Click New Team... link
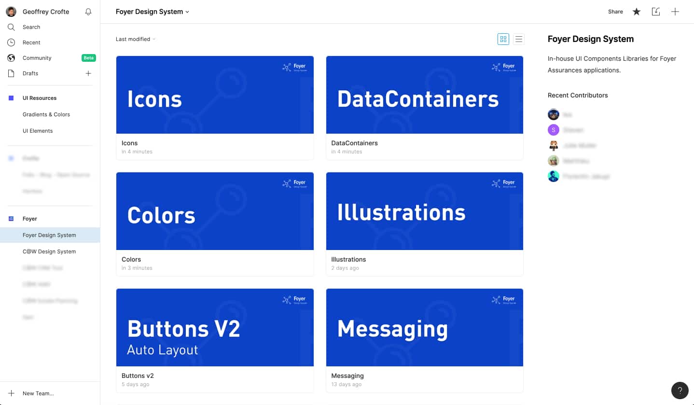 (x=38, y=393)
